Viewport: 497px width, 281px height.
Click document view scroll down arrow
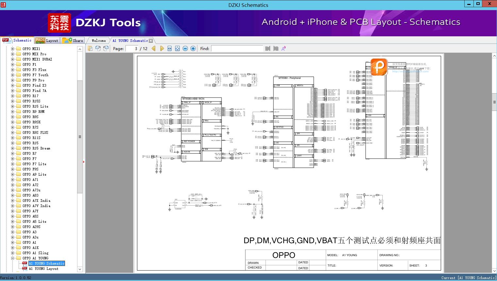pyautogui.click(x=494, y=271)
